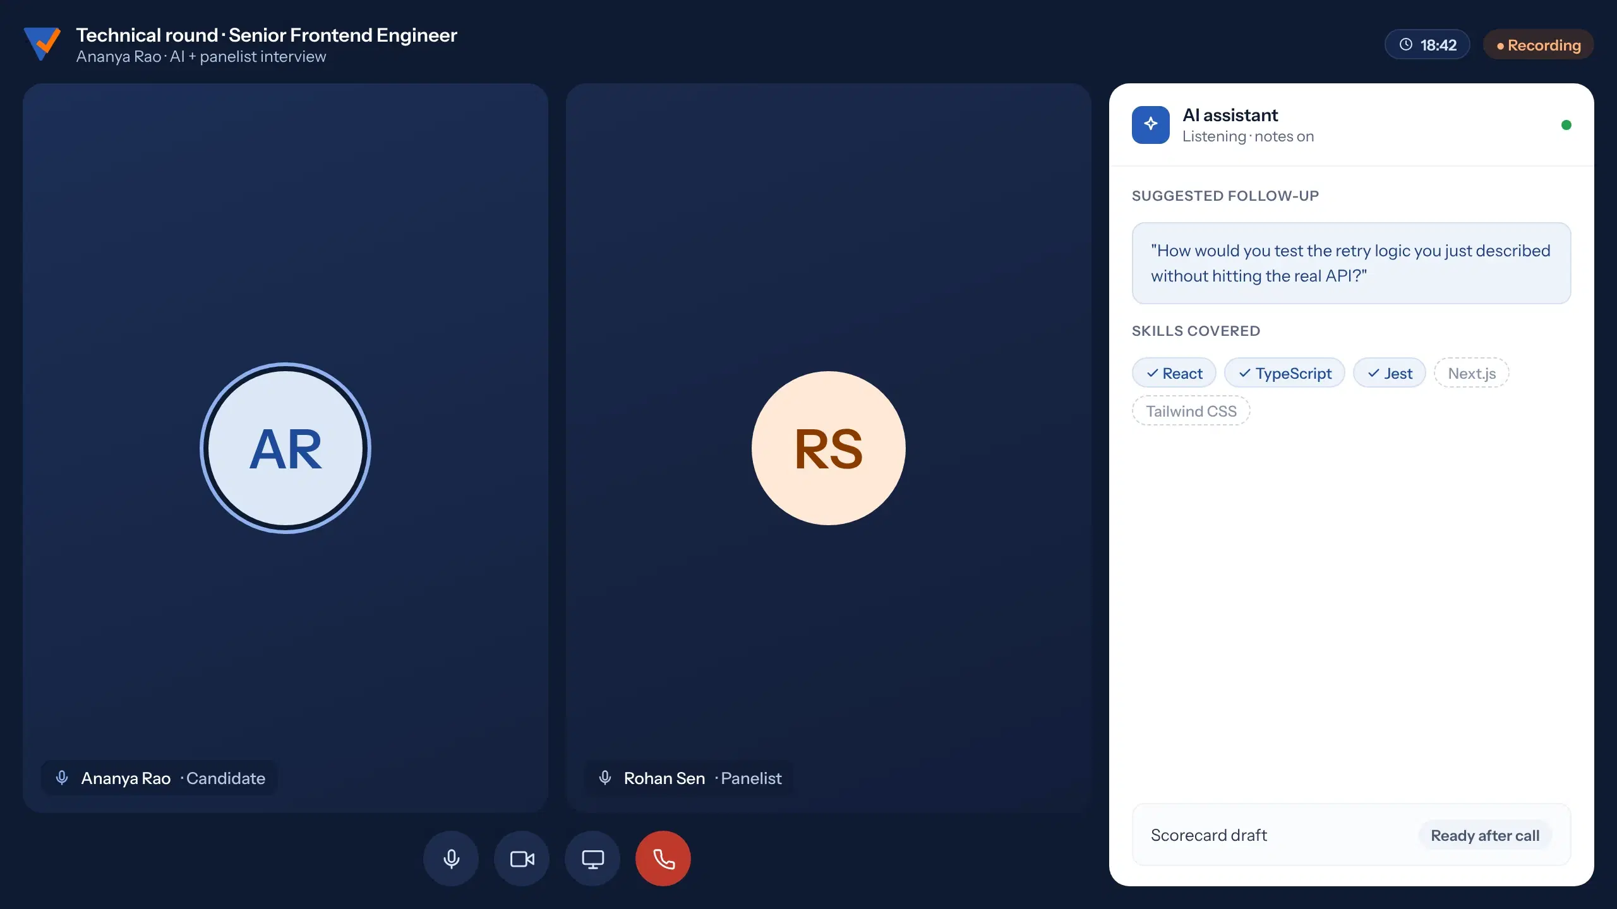Click the 'Listening · notes on' status text
The height and width of the screenshot is (909, 1617).
click(1248, 136)
